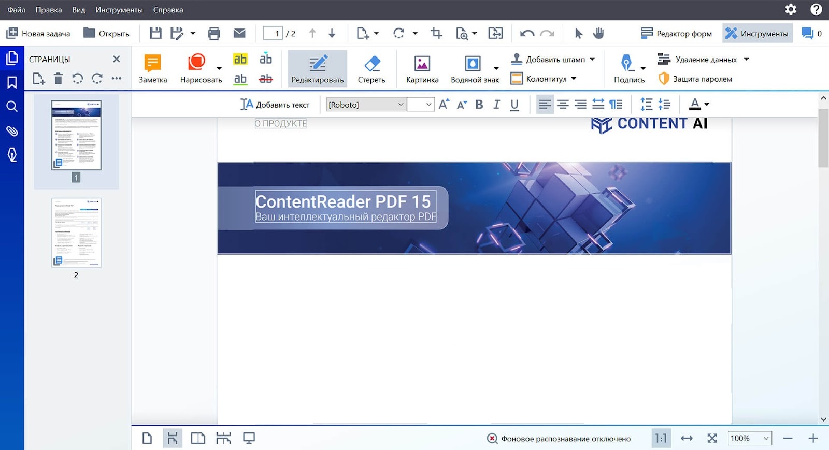Click the Добавить текст button
Screen dimensions: 829x450
pos(275,105)
